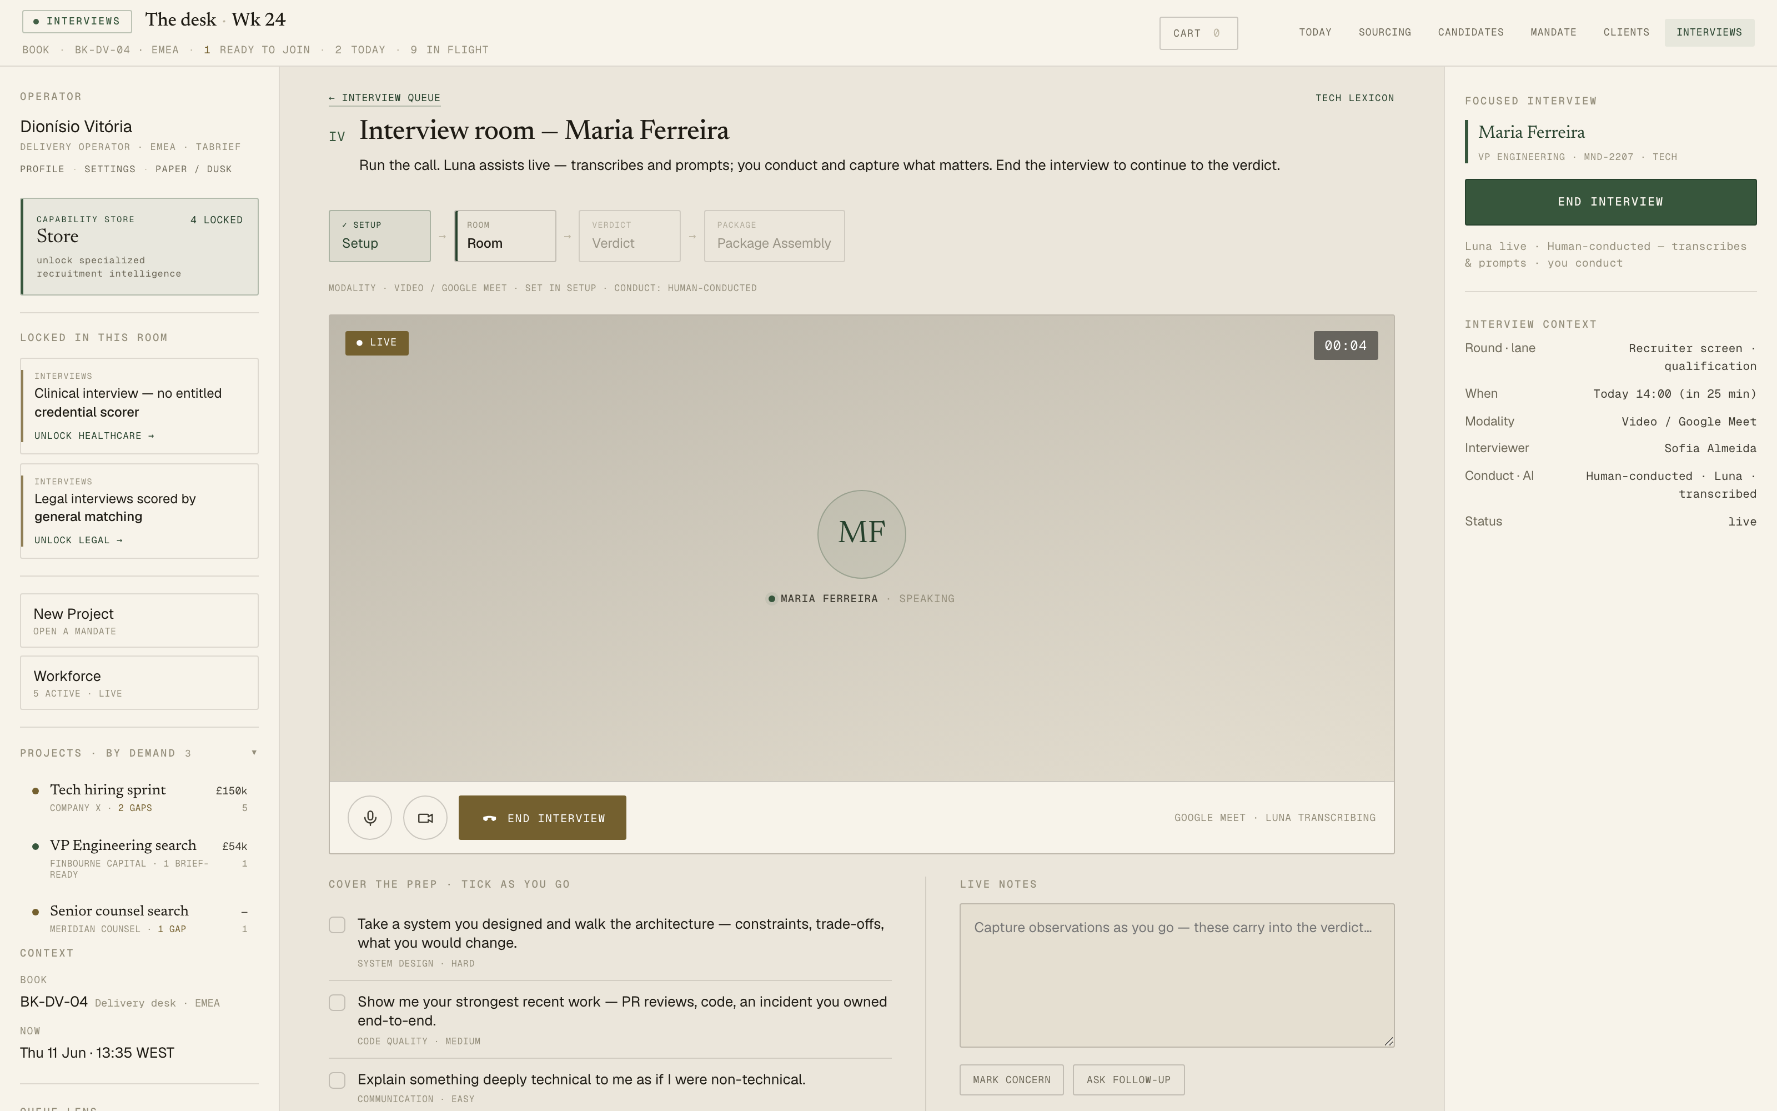Open New Project card

click(139, 621)
